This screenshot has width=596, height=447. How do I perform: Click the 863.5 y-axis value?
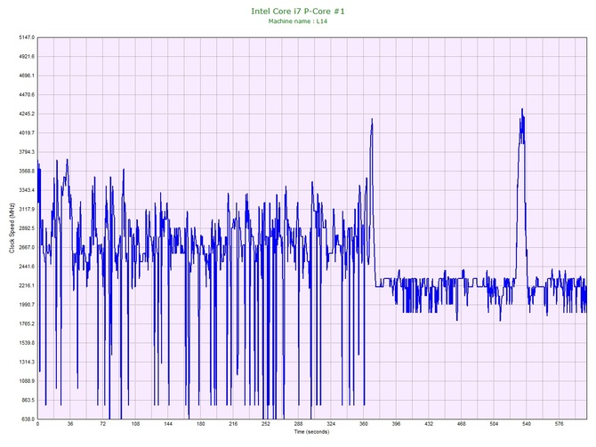click(28, 400)
